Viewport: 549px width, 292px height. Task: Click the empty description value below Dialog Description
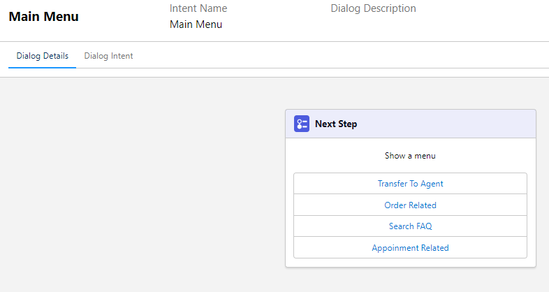tap(373, 25)
